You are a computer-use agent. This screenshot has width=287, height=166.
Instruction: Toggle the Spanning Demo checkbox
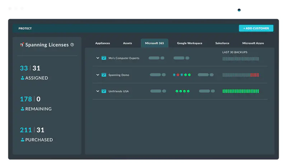(104, 75)
